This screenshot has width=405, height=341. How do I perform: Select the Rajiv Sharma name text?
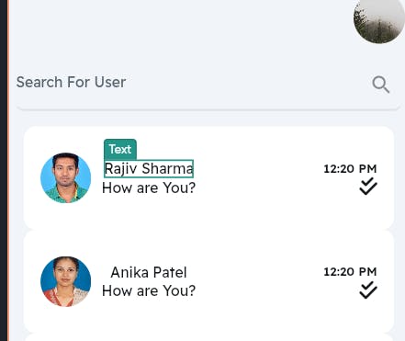pyautogui.click(x=149, y=168)
